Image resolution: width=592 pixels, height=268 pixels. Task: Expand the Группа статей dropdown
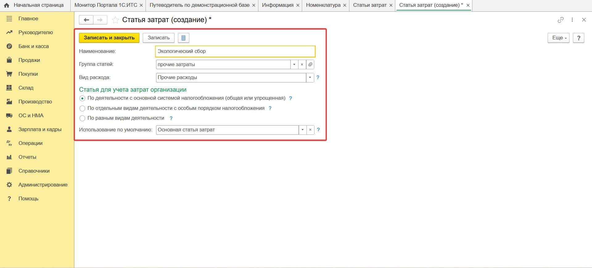pos(294,65)
